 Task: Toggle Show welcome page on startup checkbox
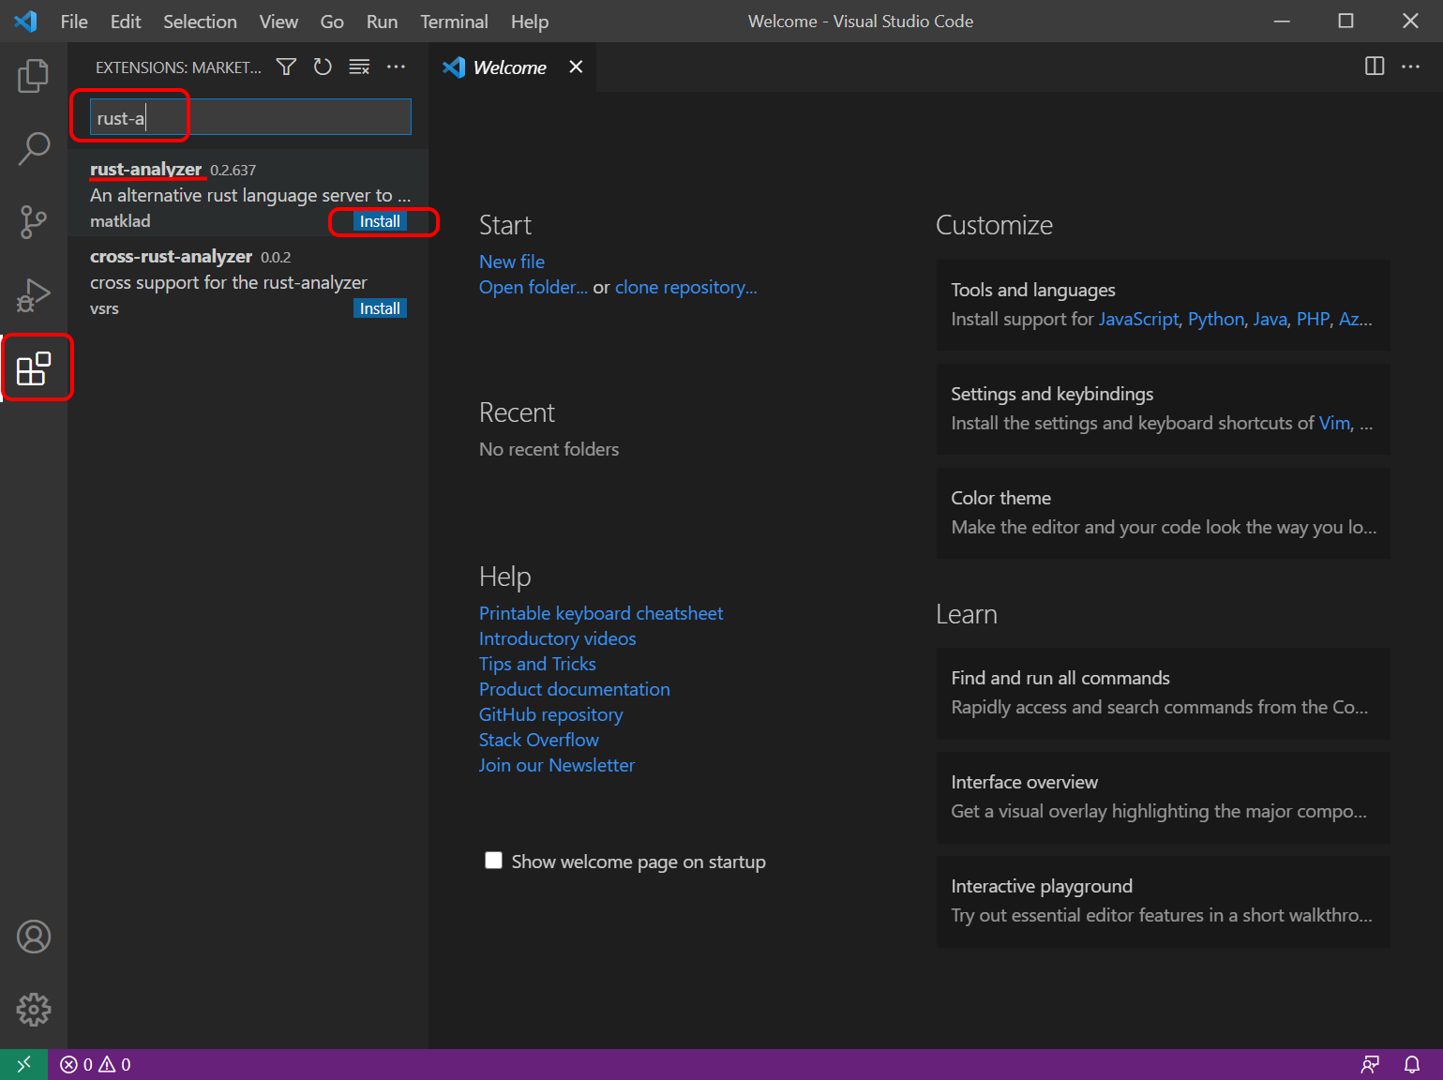tap(493, 861)
